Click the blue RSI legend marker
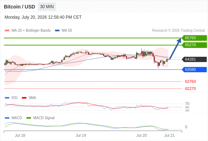This screenshot has width=208, height=141. (x=7, y=98)
